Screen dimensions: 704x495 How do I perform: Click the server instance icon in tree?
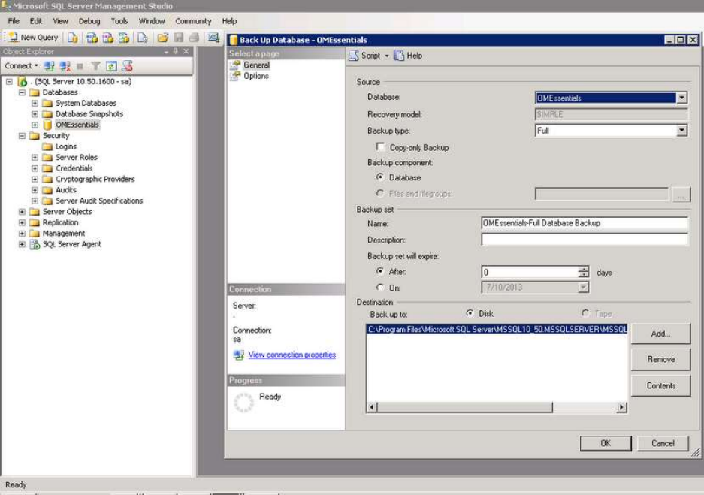[x=23, y=81]
